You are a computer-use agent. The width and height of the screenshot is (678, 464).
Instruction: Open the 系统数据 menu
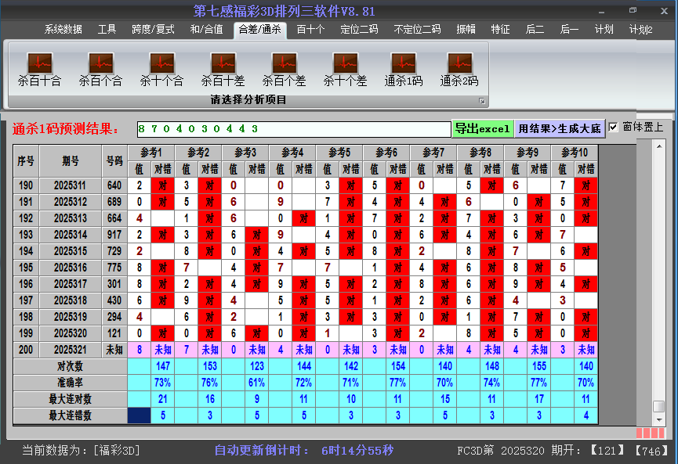click(63, 30)
